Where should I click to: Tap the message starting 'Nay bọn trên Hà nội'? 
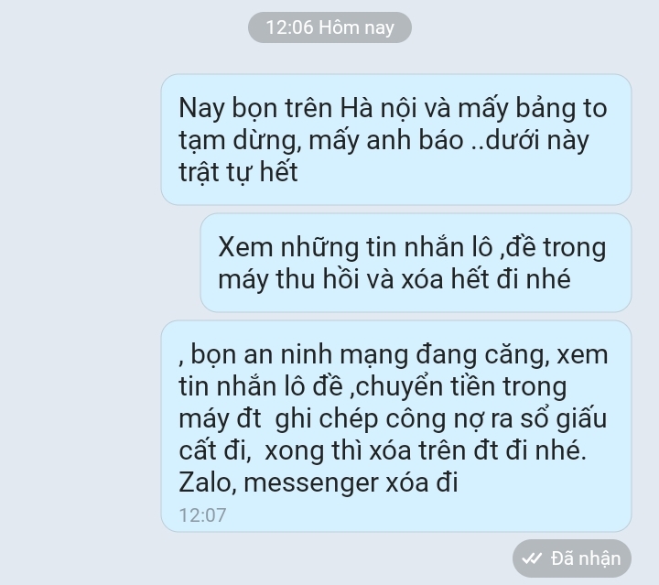tap(396, 139)
